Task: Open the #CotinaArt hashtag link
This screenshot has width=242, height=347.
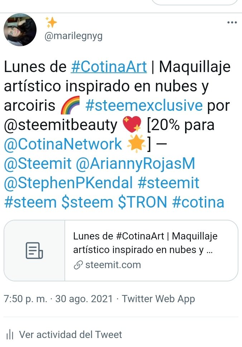Action: pos(109,67)
